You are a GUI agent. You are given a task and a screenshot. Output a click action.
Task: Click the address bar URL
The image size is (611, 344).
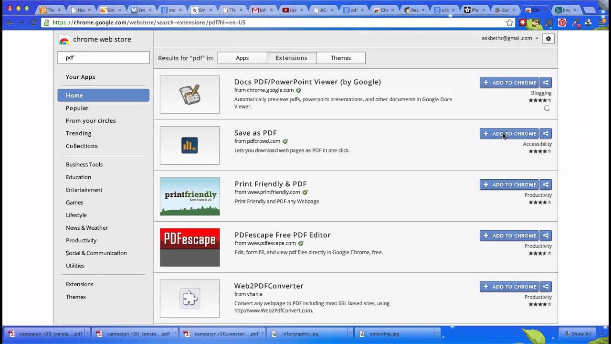(148, 22)
